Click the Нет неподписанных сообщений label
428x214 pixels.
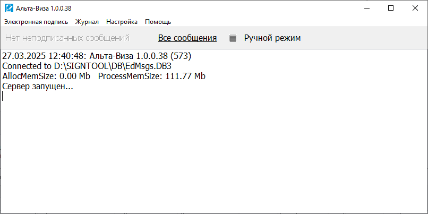(x=67, y=38)
